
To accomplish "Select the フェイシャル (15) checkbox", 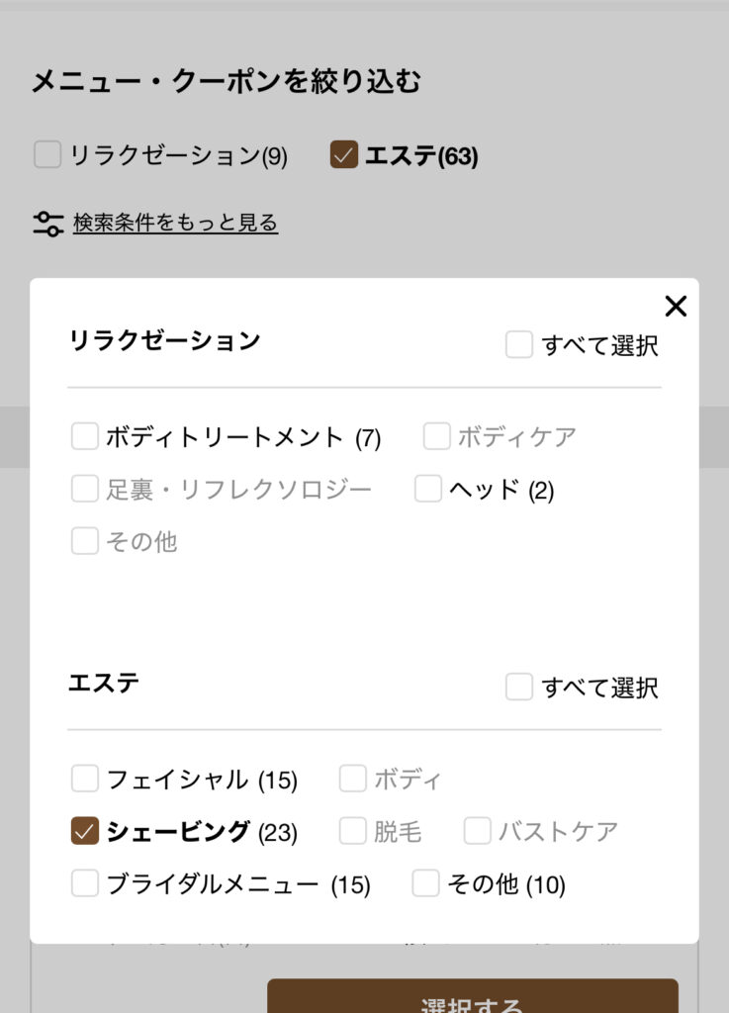I will (85, 780).
